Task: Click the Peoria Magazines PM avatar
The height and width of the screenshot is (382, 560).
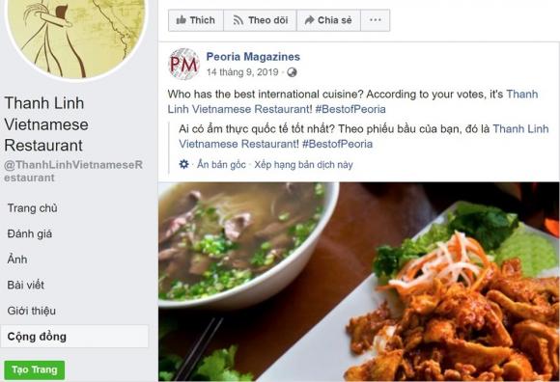Action: (x=183, y=65)
